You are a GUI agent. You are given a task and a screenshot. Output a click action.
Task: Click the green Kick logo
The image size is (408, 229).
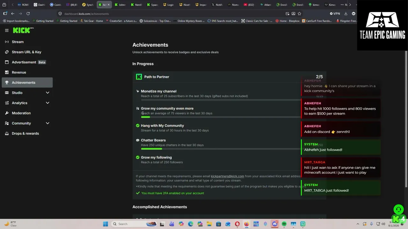point(23,30)
